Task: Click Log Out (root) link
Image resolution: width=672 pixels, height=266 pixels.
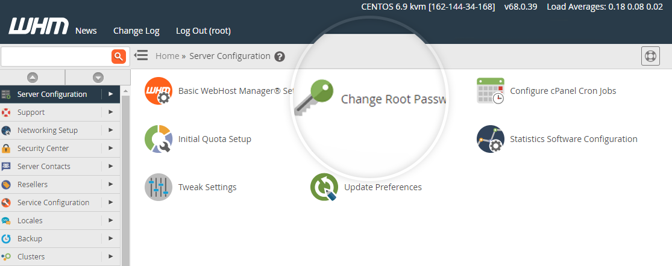Action: pos(203,31)
